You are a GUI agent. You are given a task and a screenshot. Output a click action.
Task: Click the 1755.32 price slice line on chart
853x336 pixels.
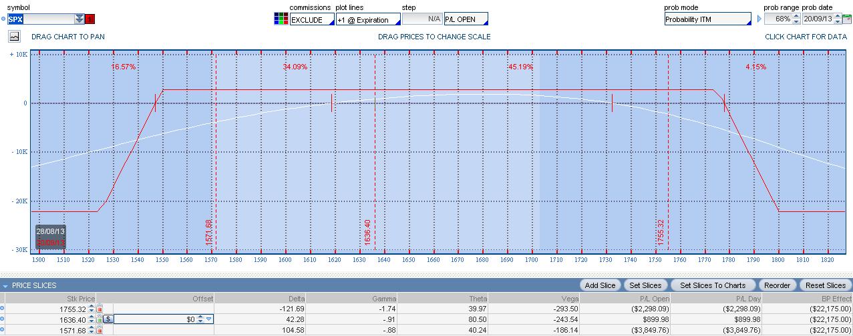pos(668,151)
